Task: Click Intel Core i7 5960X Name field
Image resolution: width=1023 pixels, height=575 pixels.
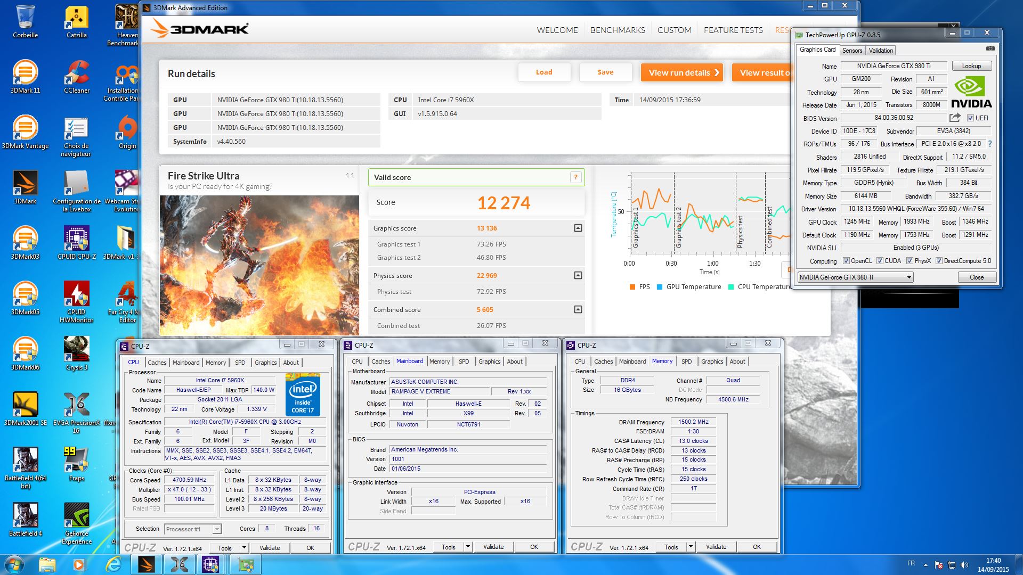Action: (x=220, y=381)
